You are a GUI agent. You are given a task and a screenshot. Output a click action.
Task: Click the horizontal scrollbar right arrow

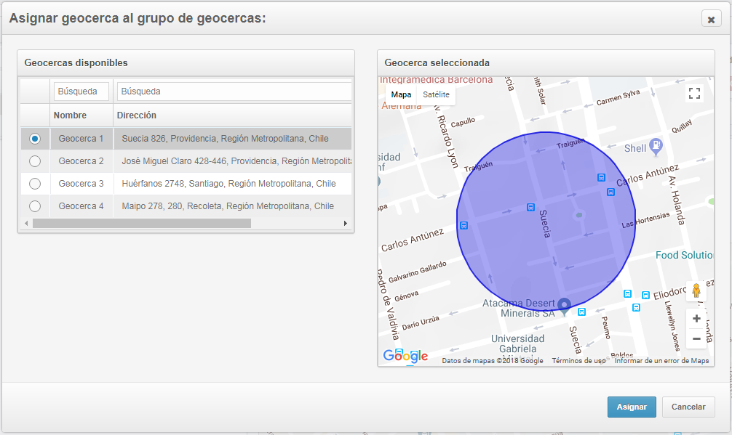(346, 224)
